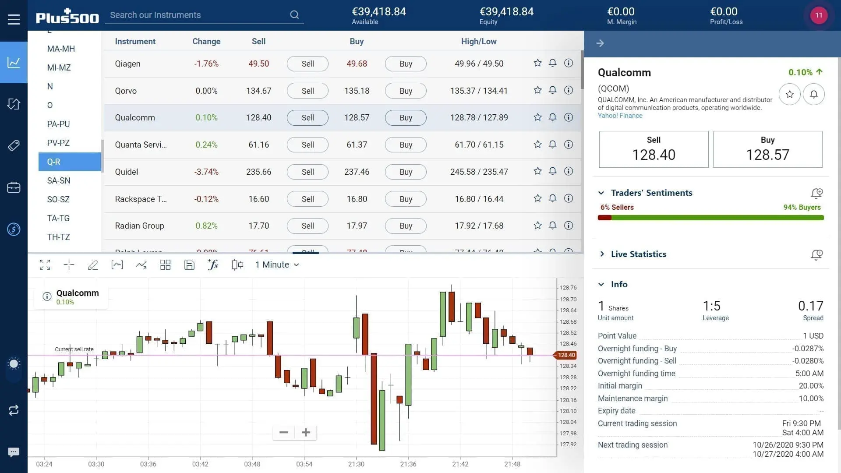Add Qiagen to favorites star
The height and width of the screenshot is (473, 841).
pyautogui.click(x=537, y=63)
